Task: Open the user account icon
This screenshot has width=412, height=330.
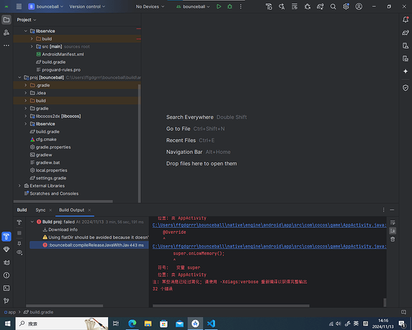Action: (359, 7)
